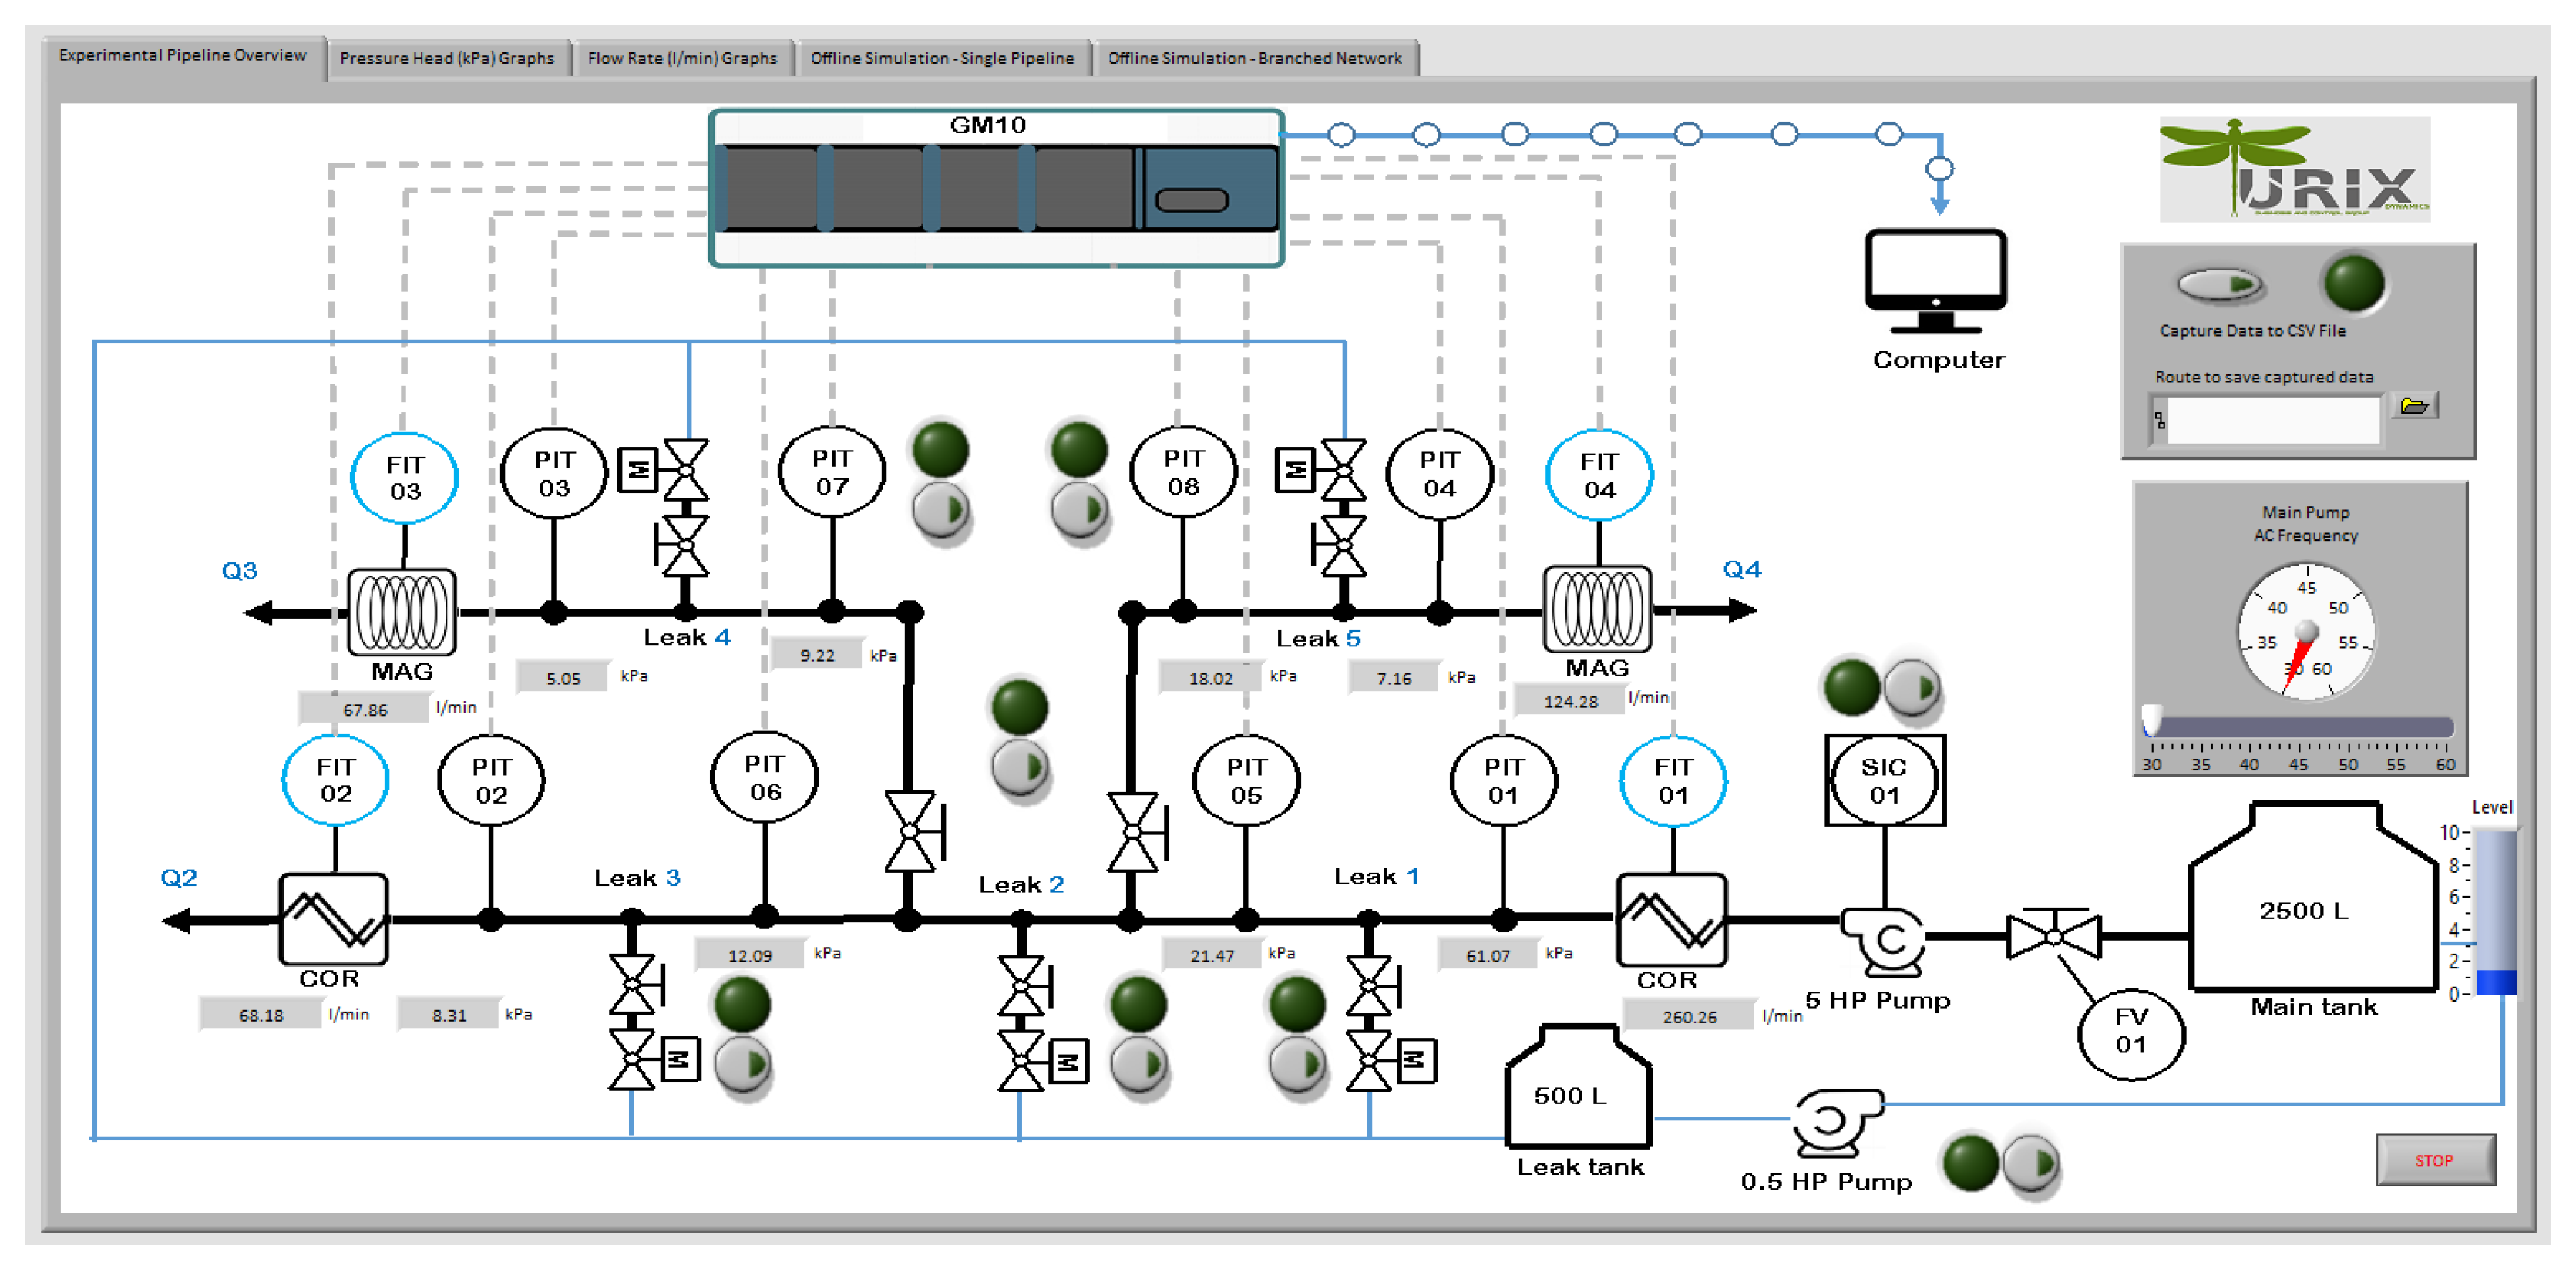Open Offline Simulation - Branched Network tab
Image resolution: width=2576 pixels, height=1272 pixels.
click(x=1254, y=58)
